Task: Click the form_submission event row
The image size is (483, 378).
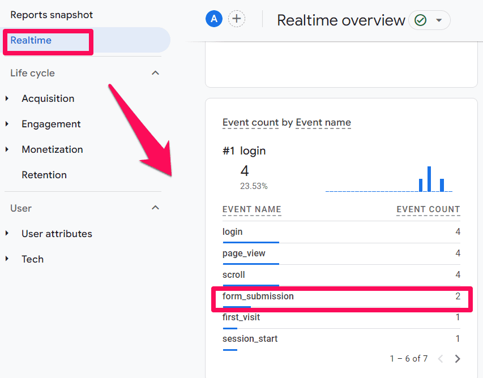Action: [258, 296]
